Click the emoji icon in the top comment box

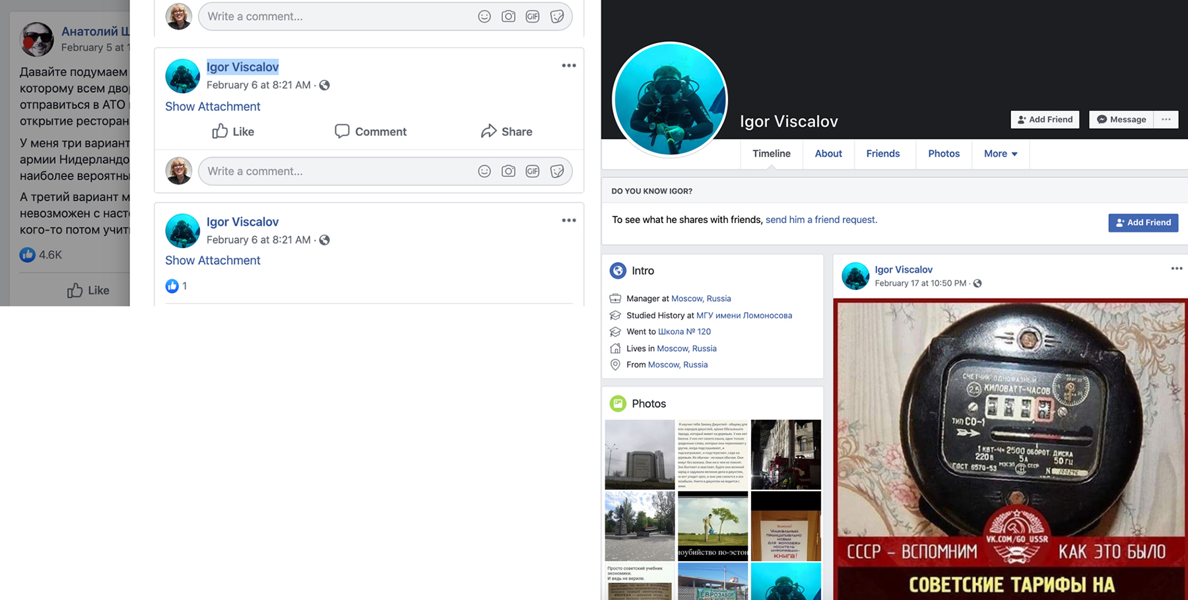pyautogui.click(x=484, y=17)
